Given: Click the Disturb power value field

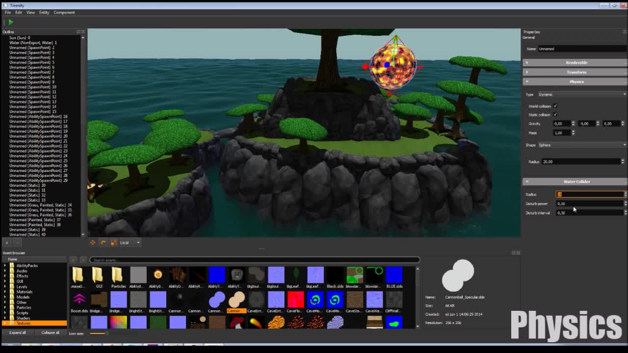Looking at the screenshot, I should (589, 203).
